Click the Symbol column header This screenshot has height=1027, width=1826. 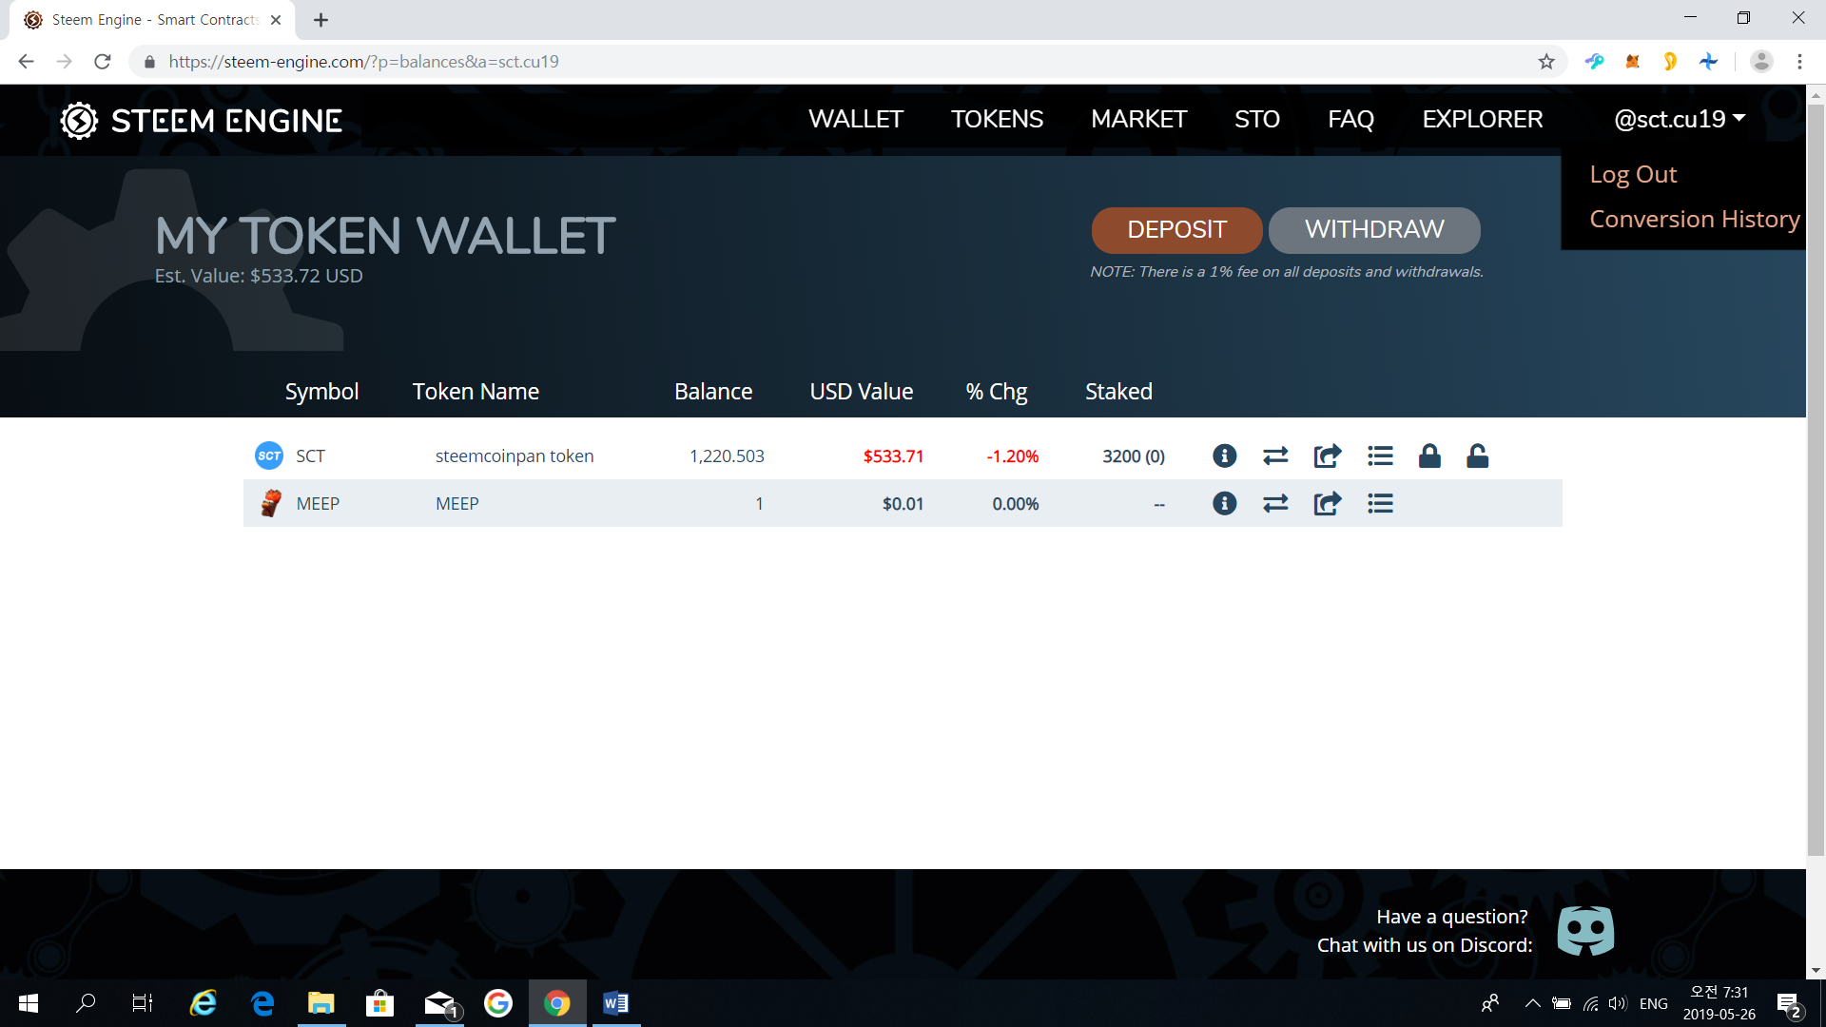(321, 391)
